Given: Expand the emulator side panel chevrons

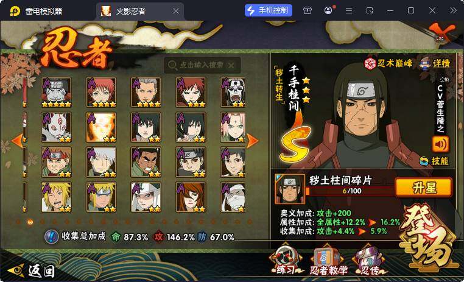Looking at the screenshot, I should [453, 10].
